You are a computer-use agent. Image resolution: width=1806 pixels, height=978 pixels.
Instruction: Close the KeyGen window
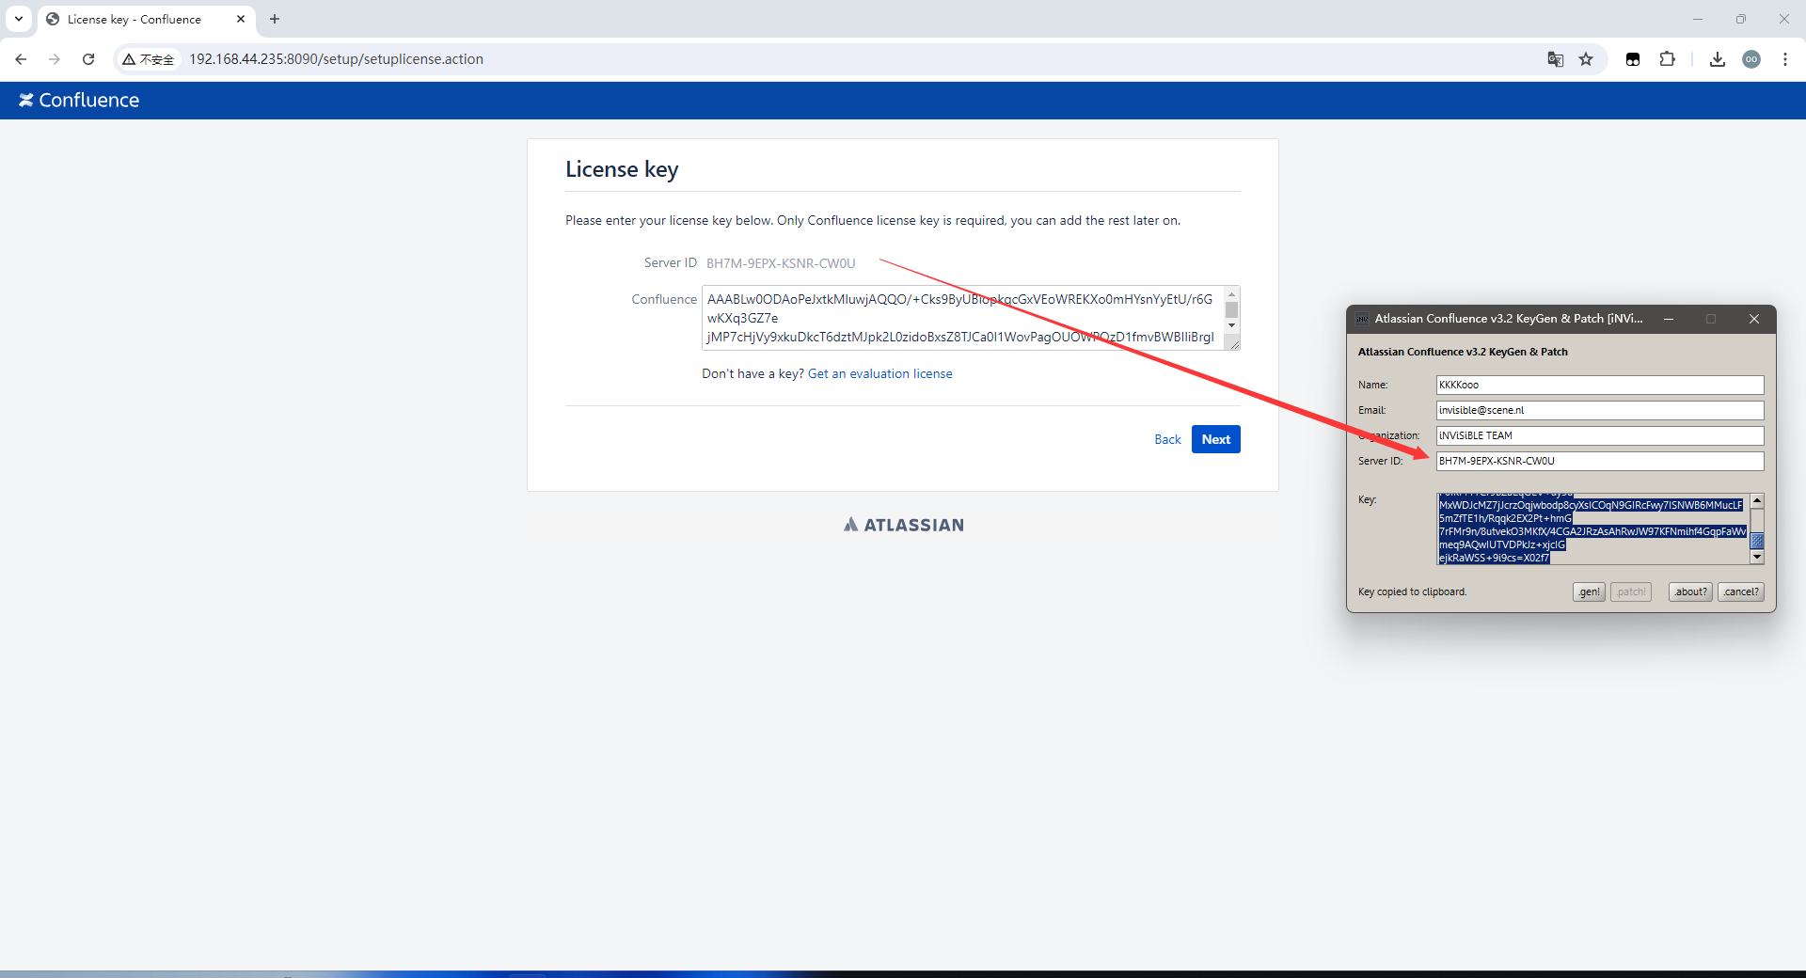[1754, 319]
